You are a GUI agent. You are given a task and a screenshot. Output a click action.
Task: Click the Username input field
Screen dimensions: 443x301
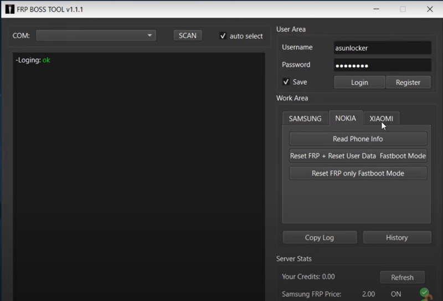click(382, 48)
